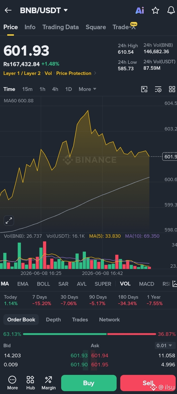The height and width of the screenshot is (394, 177).
Task: Open the Vol tag link
Action: (x=48, y=73)
